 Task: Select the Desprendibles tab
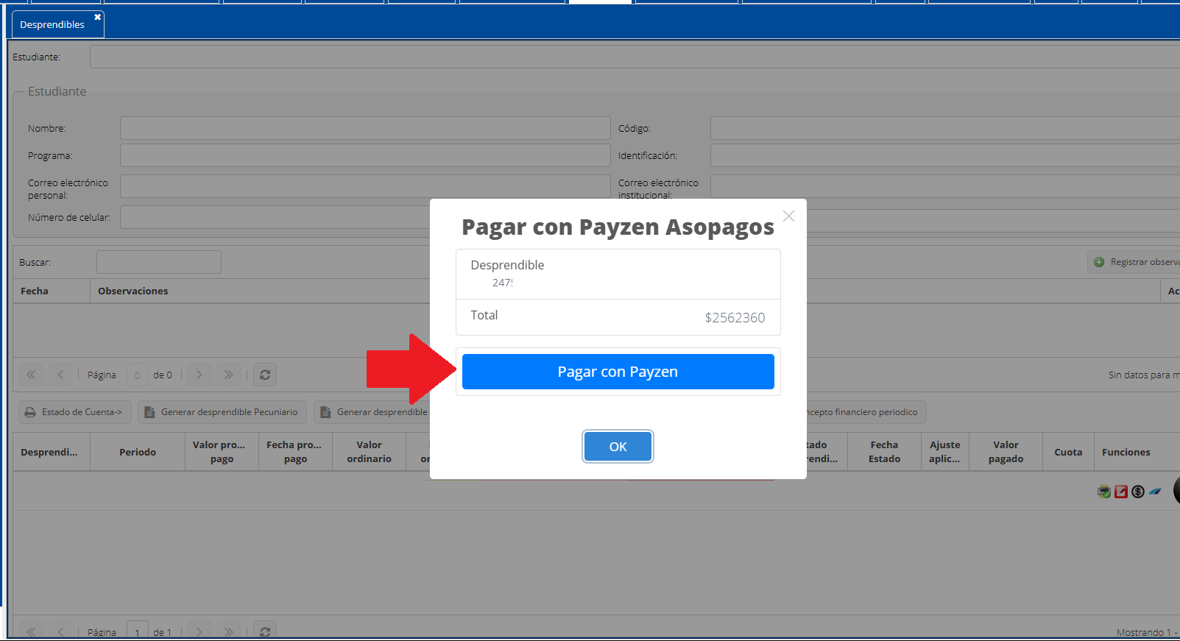[x=52, y=24]
